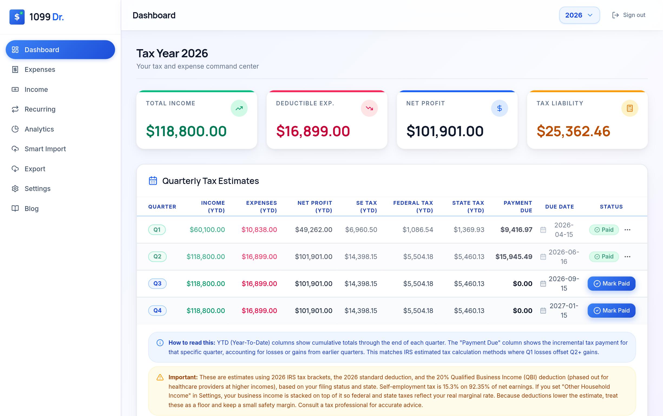
Task: Click the Smart Import cloud upload icon
Action: coord(15,149)
